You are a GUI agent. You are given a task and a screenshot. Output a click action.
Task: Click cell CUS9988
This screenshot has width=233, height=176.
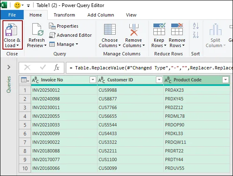pyautogui.click(x=130, y=90)
